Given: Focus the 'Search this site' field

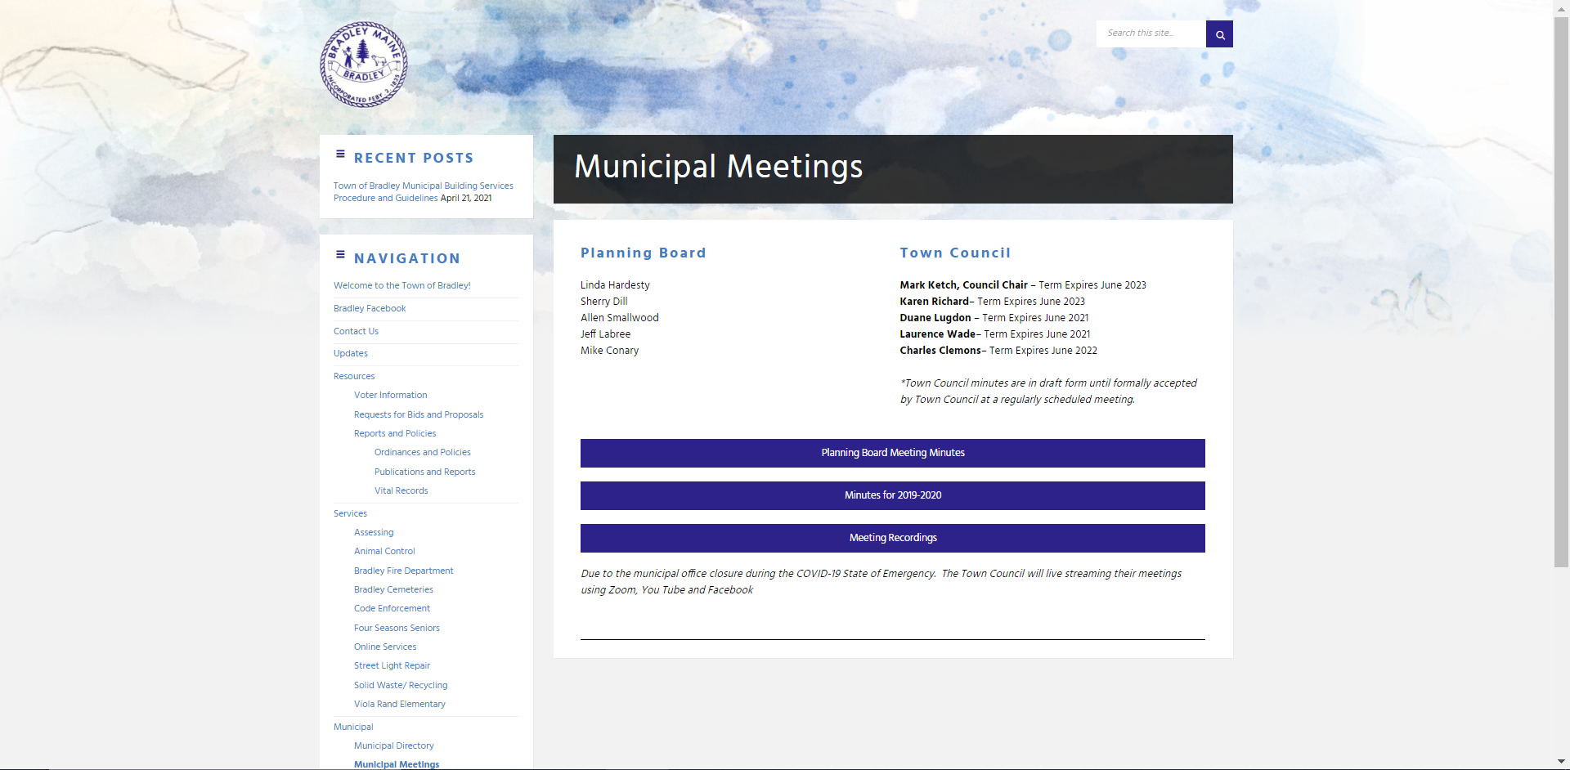Looking at the screenshot, I should (1150, 34).
